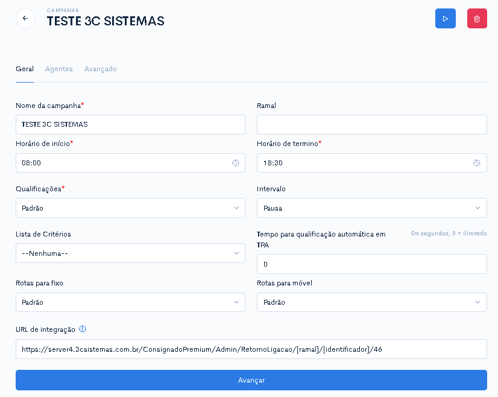The image size is (498, 397).
Task: Click the info icon beside URL de integração
Action: [x=83, y=329]
